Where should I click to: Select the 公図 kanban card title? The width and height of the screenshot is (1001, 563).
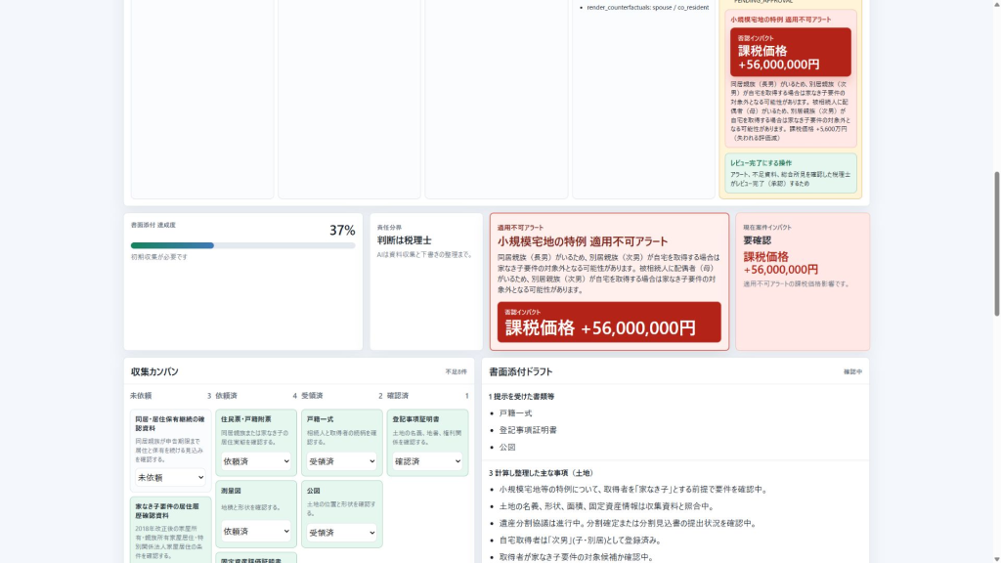click(x=313, y=491)
